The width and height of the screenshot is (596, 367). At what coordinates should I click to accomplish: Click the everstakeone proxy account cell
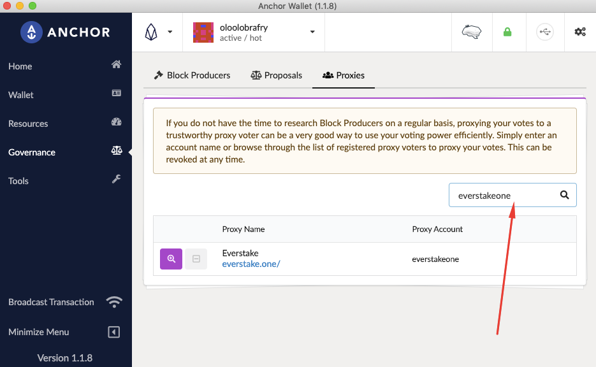point(435,259)
